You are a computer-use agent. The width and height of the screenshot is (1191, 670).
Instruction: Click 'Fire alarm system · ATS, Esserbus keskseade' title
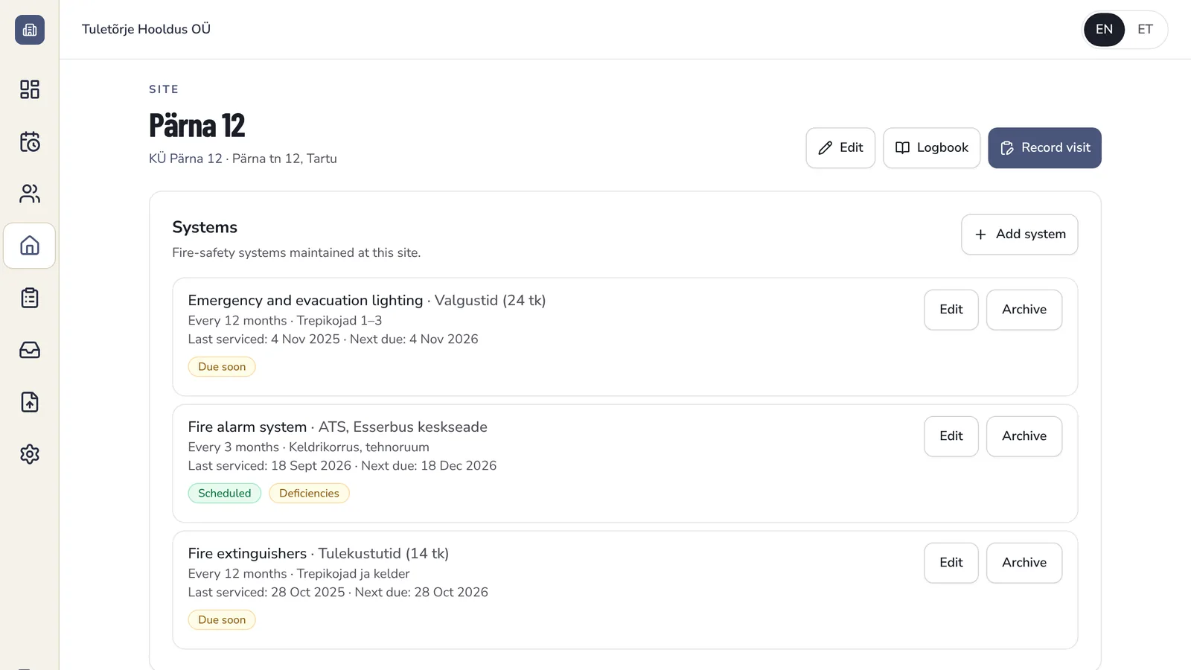pos(337,427)
